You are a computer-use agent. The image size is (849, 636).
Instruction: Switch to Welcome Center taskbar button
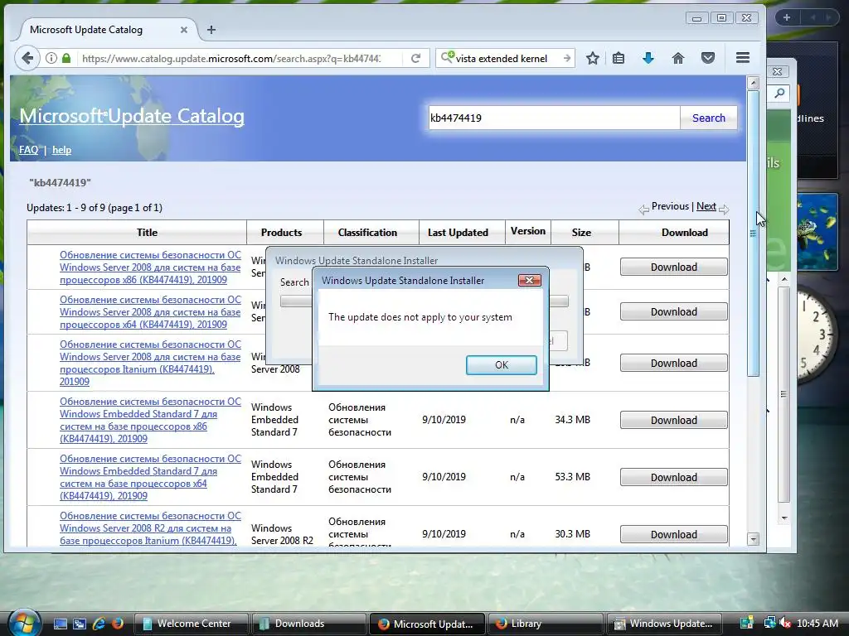[x=191, y=624]
